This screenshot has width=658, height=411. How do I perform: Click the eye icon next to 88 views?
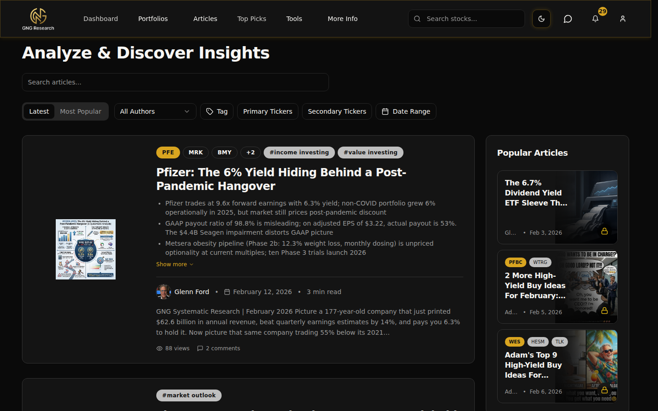[159, 348]
